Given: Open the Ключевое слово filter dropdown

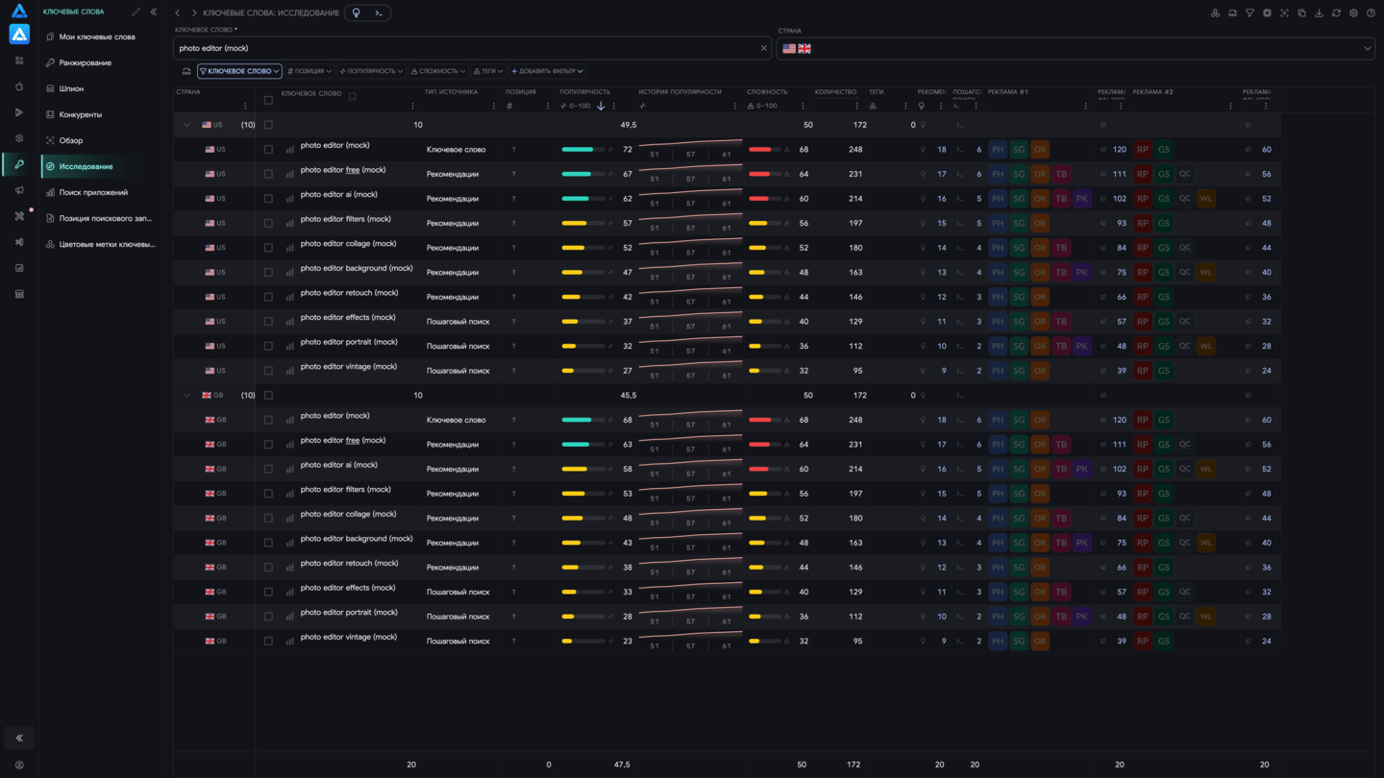Looking at the screenshot, I should point(239,71).
